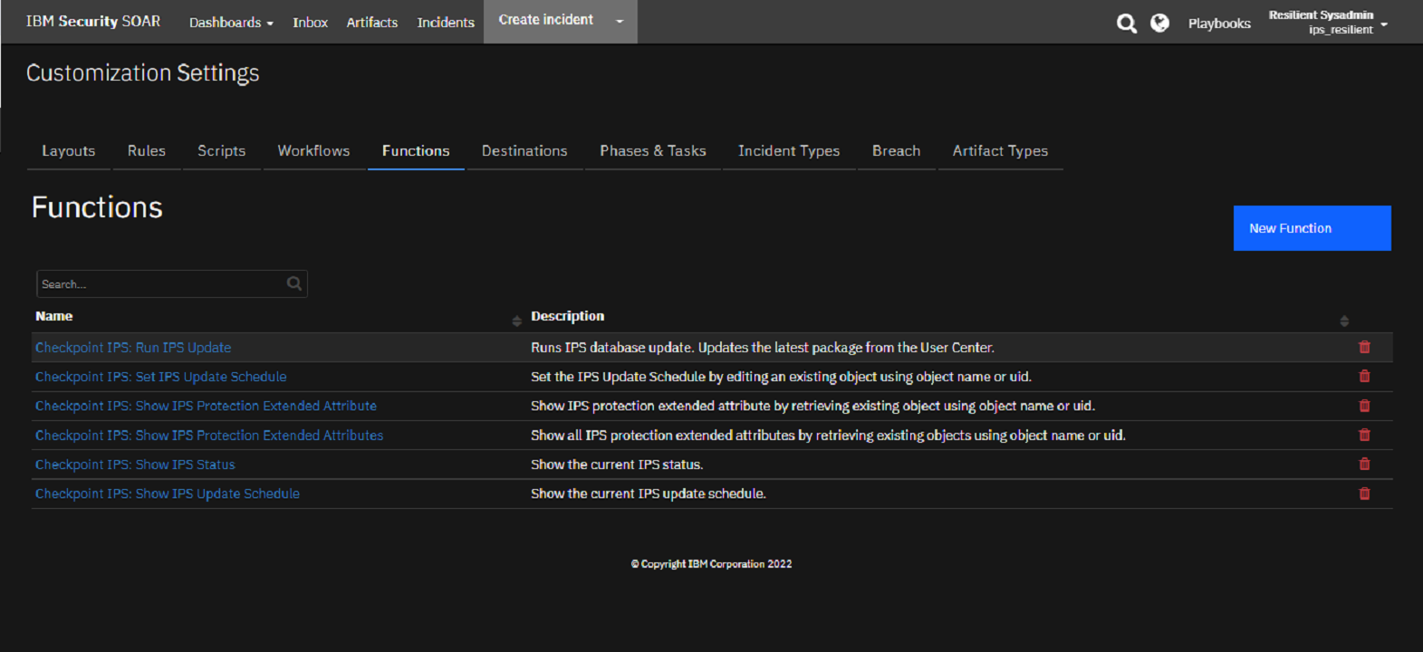Delete the Show IPS Protection Extended Attribute function

point(1364,406)
